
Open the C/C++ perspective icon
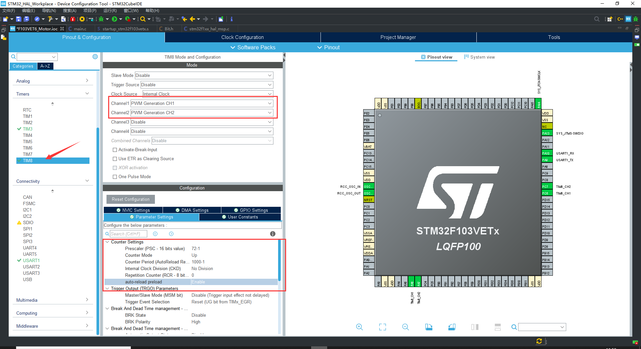(x=620, y=19)
